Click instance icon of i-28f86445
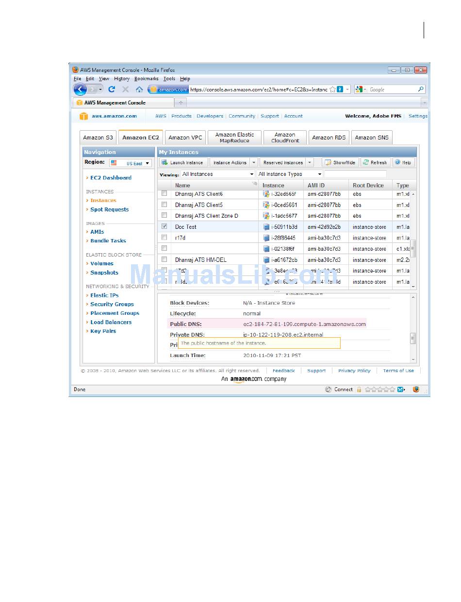461x602 pixels. (x=266, y=238)
